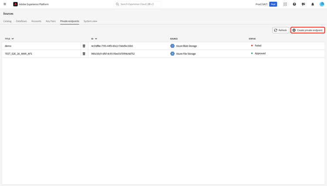327x186 pixels.
Task: Delete the demo private endpoint
Action: [84, 46]
